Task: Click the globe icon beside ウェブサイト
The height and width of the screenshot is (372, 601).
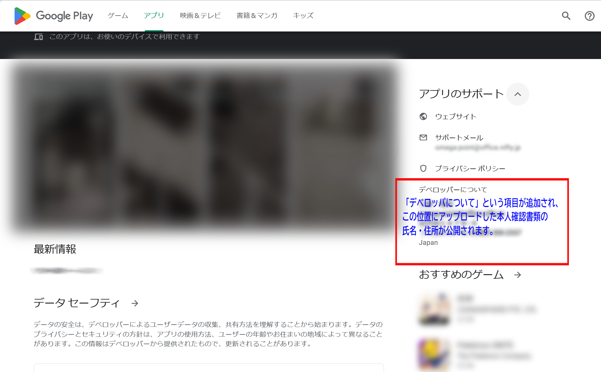Action: click(x=423, y=116)
